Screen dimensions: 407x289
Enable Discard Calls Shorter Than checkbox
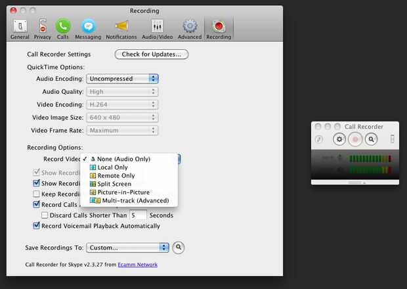click(45, 215)
